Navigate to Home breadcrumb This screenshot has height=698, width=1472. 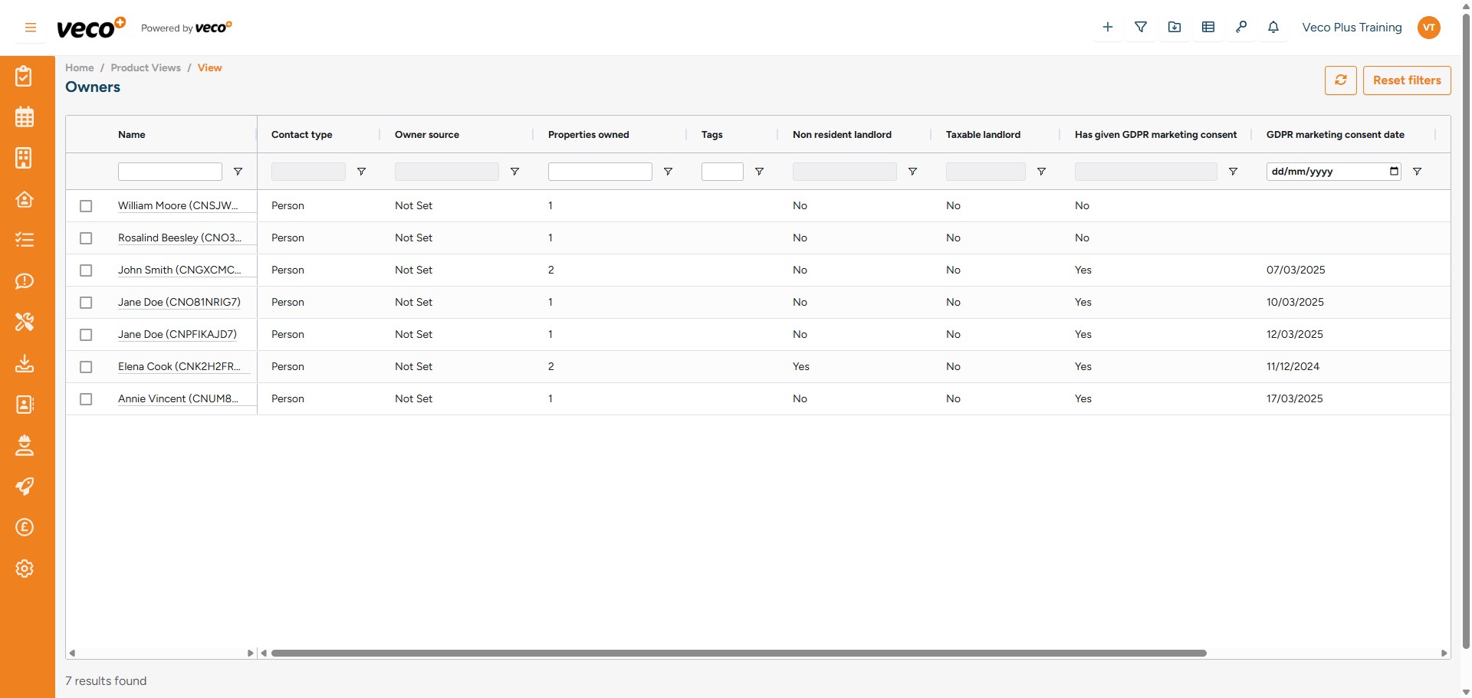[x=79, y=67]
